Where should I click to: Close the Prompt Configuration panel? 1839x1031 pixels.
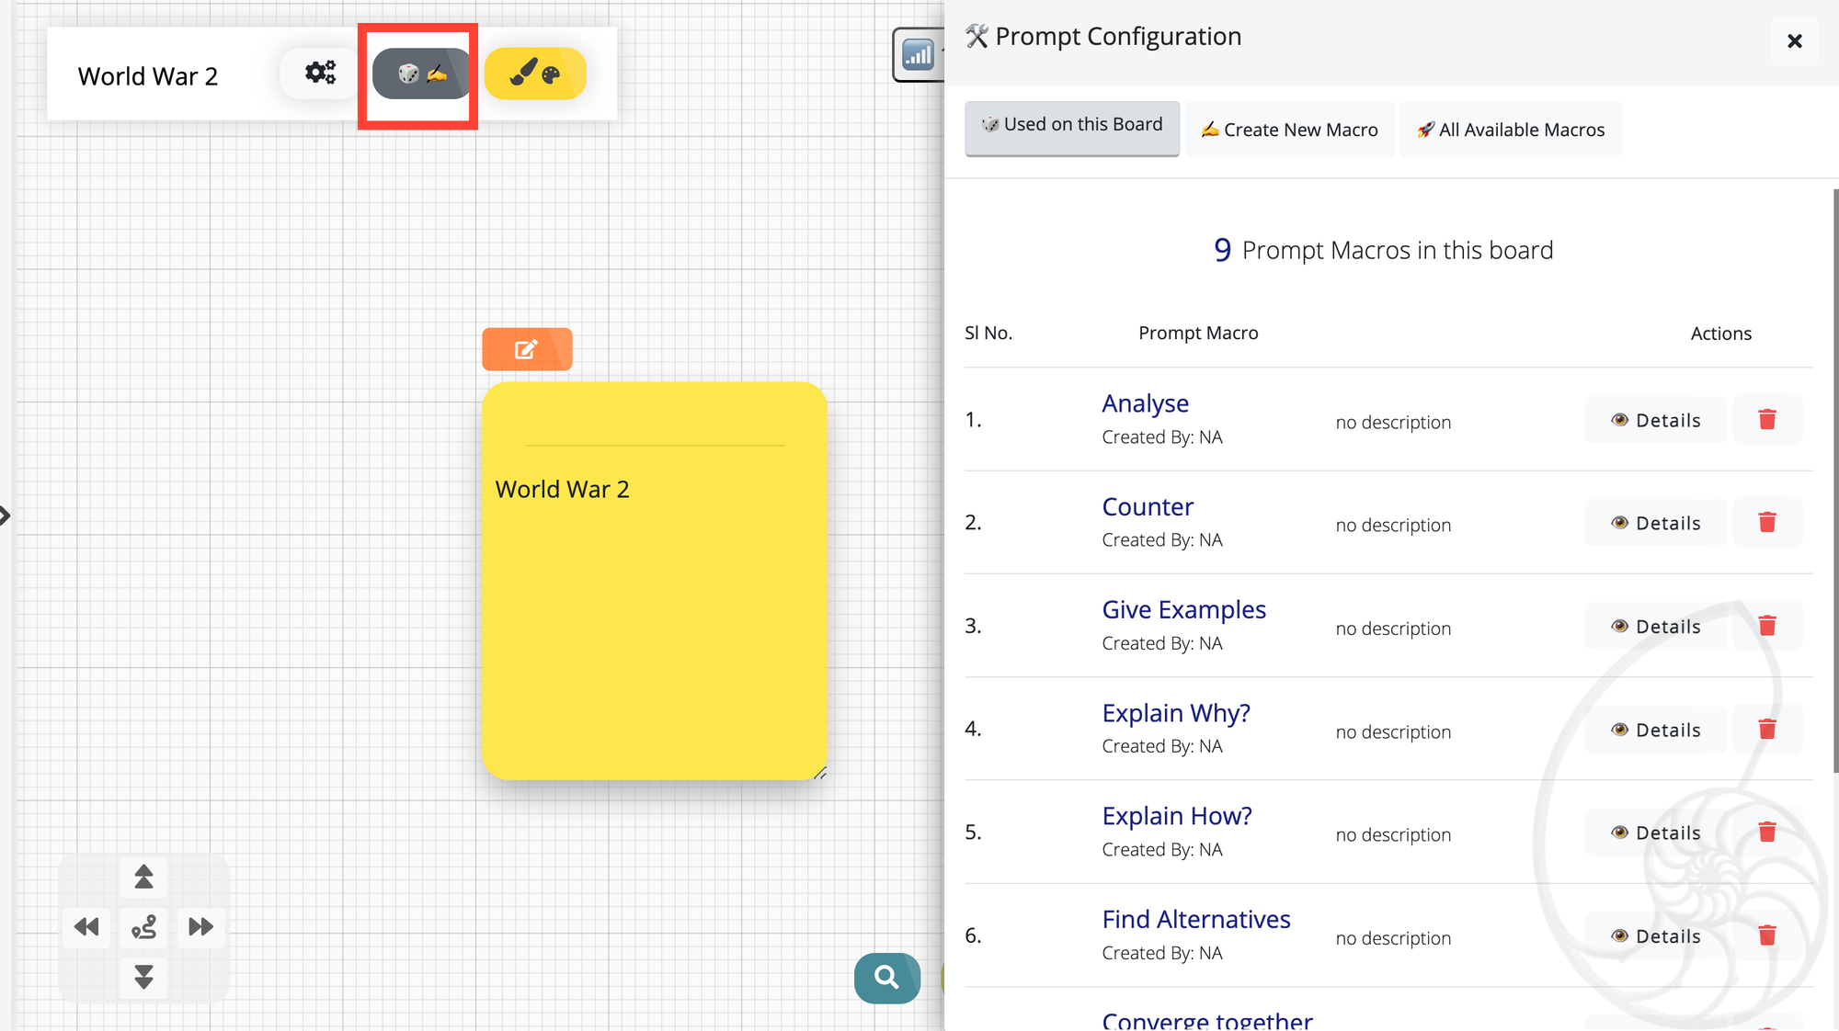pyautogui.click(x=1794, y=41)
